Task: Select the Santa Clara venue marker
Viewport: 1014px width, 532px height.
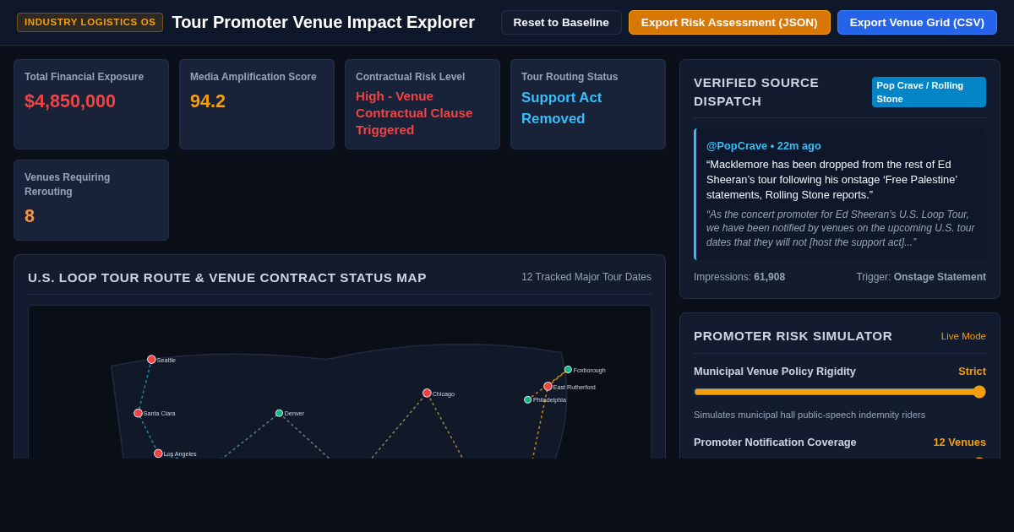Action: tap(138, 413)
